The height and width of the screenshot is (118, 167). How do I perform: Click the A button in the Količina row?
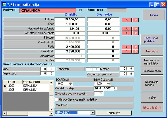coord(127,20)
